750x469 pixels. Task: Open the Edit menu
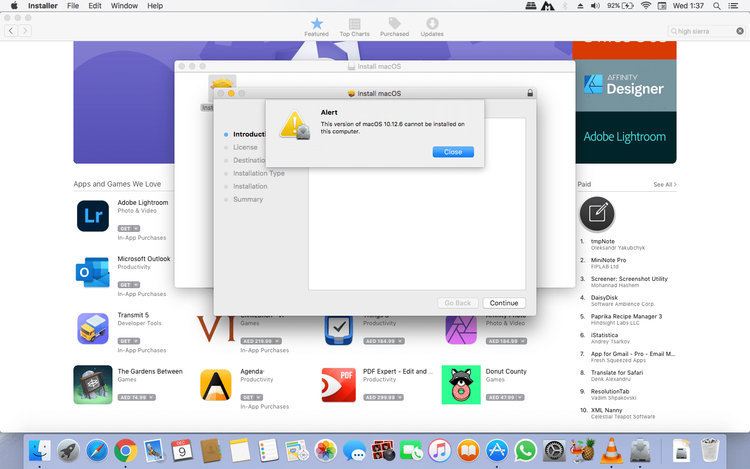coord(95,6)
